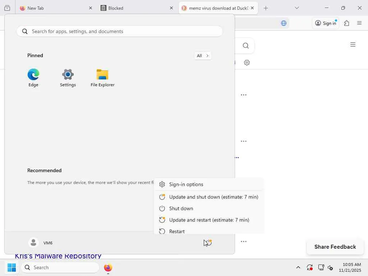Image resolution: width=368 pixels, height=276 pixels.
Task: Open the search settings gear icon
Action: point(247,63)
